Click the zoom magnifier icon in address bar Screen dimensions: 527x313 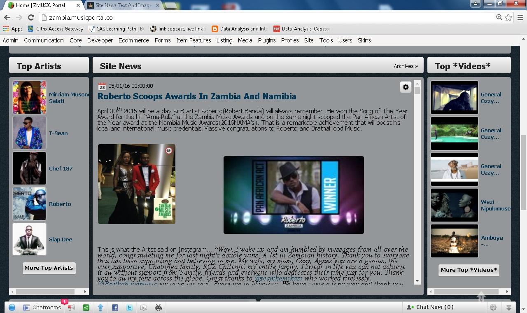coord(499,17)
